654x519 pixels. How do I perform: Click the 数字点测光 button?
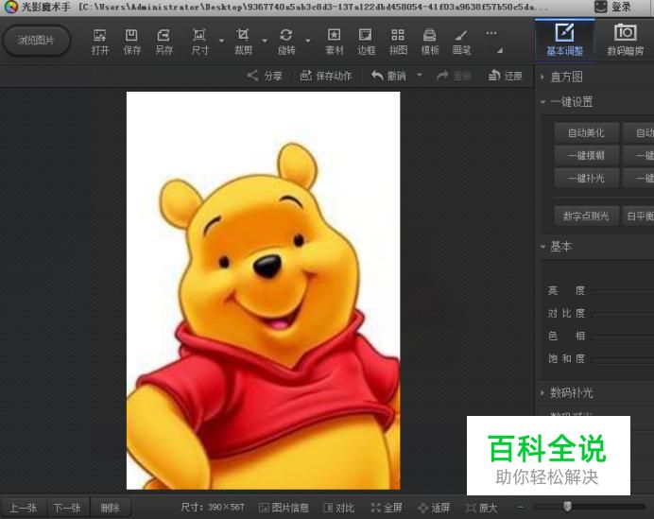(x=586, y=216)
